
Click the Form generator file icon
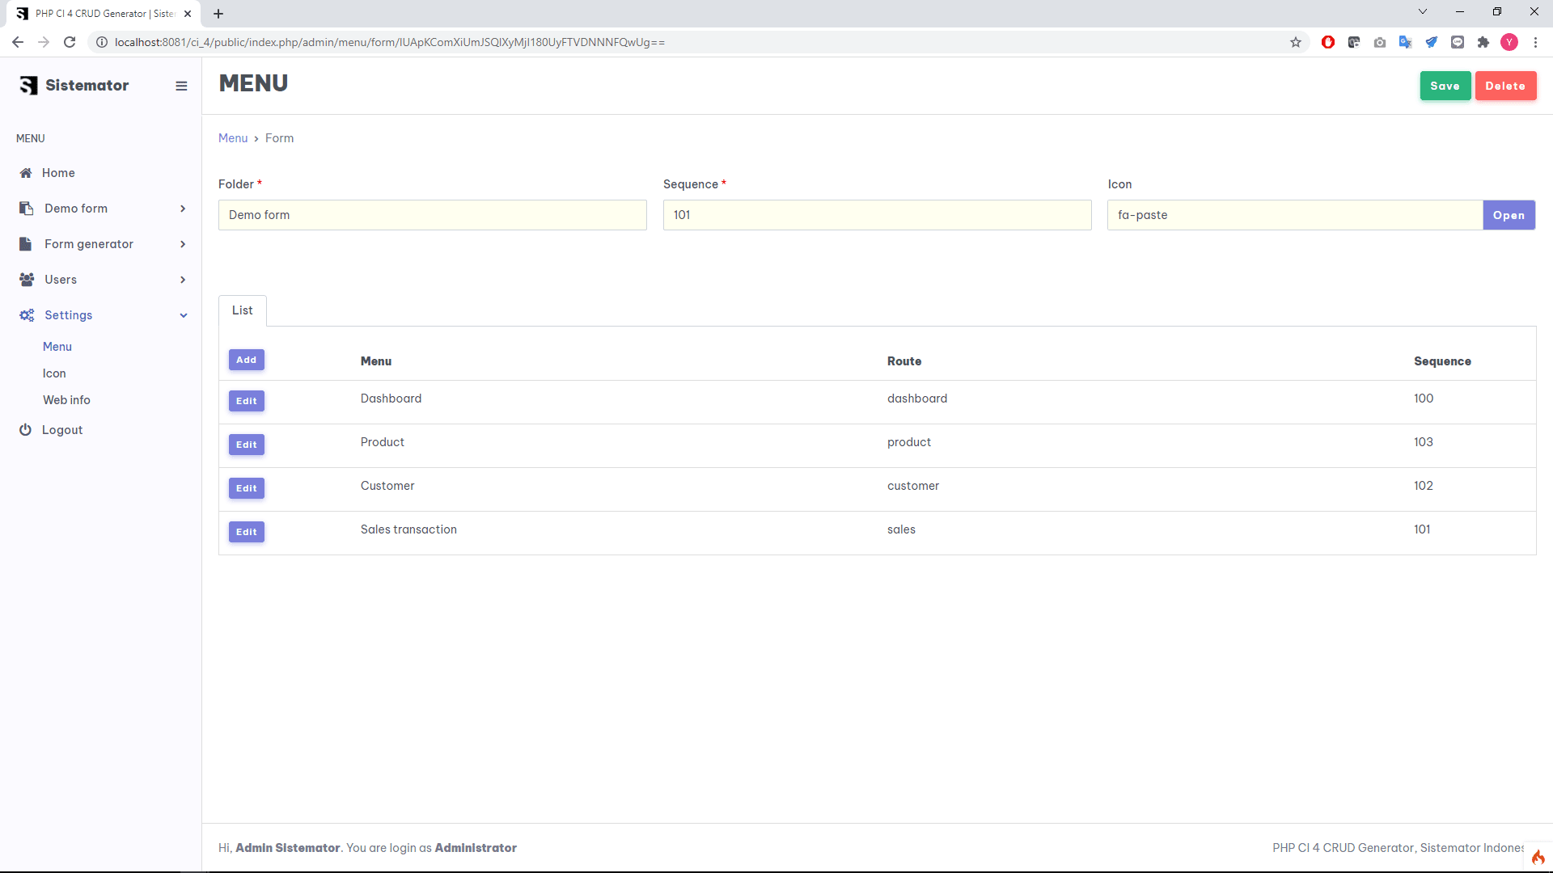[x=26, y=244]
